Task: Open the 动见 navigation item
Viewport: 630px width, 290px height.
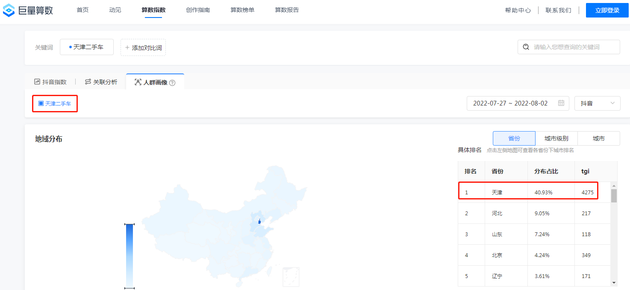Action: pyautogui.click(x=115, y=10)
